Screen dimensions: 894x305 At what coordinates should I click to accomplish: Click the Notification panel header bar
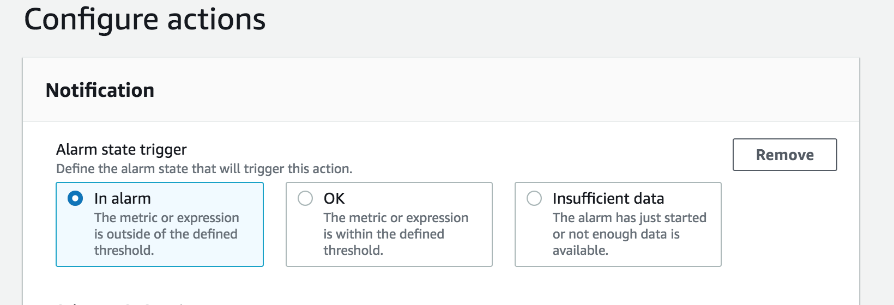click(x=441, y=90)
